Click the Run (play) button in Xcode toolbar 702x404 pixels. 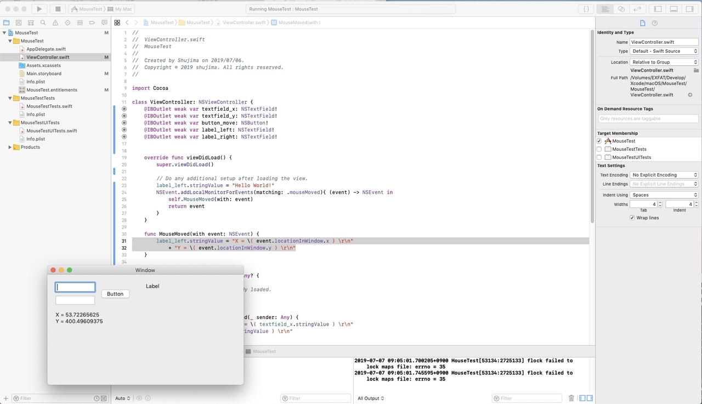click(39, 9)
